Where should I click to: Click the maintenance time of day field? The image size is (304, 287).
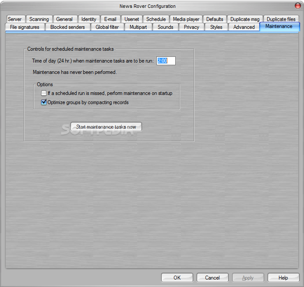[166, 61]
